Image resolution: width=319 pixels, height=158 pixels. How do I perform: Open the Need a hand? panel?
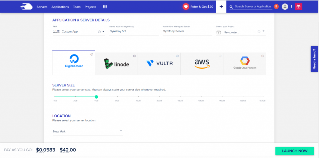coord(314,59)
